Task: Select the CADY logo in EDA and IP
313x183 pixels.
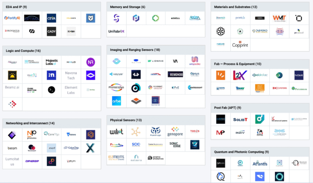Action: [x=51, y=31]
